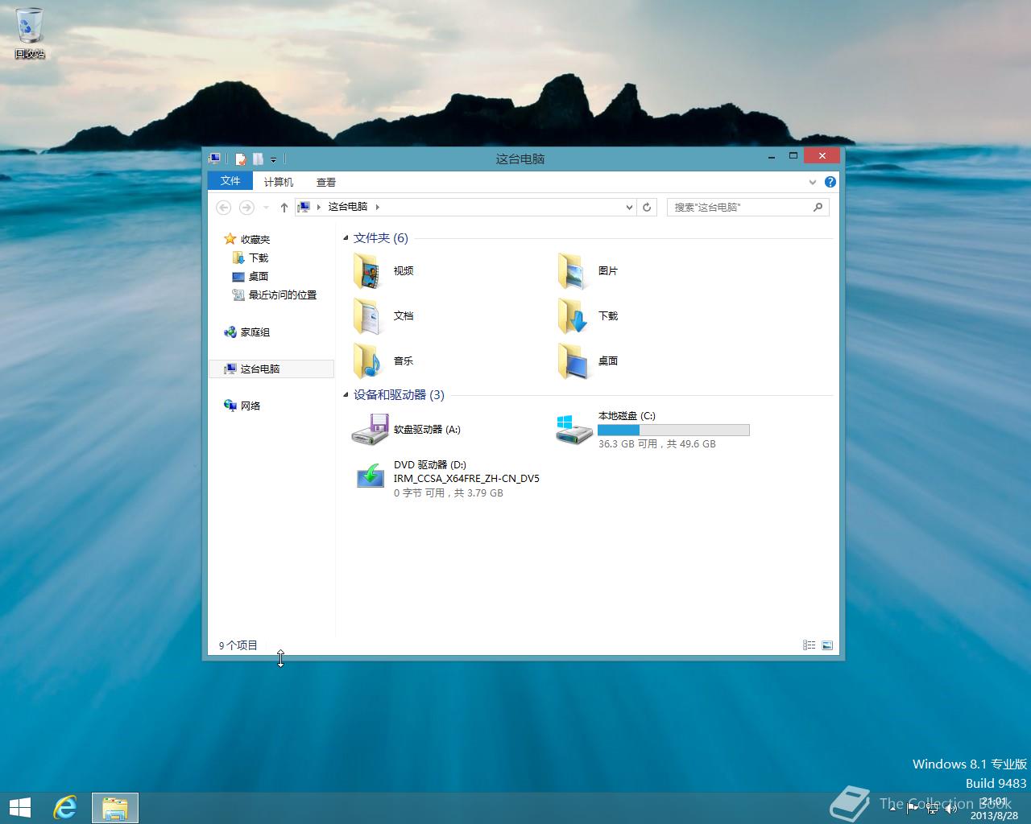
Task: Click the search magnifier icon
Action: click(818, 208)
